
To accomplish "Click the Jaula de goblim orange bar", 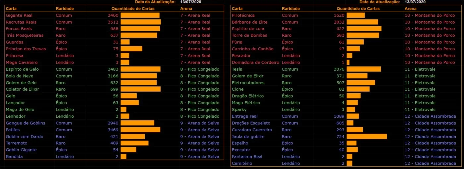I will click(367, 137).
